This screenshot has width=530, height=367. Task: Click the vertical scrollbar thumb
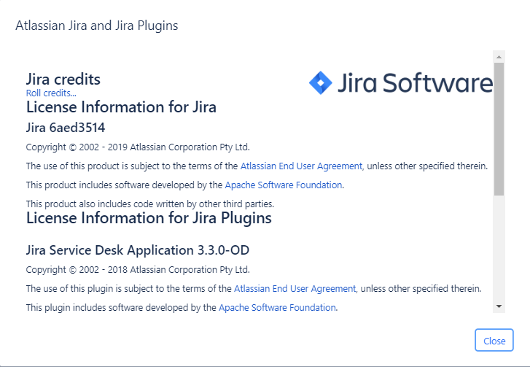pos(499,129)
